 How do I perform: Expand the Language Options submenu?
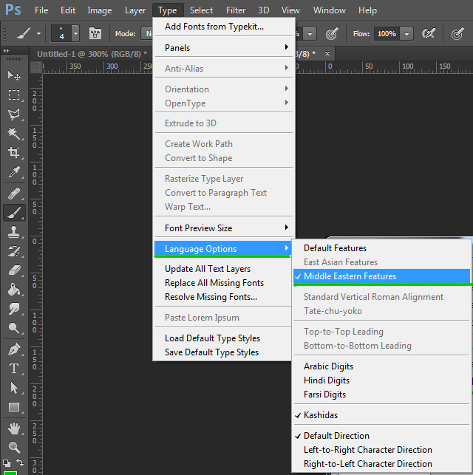(222, 249)
